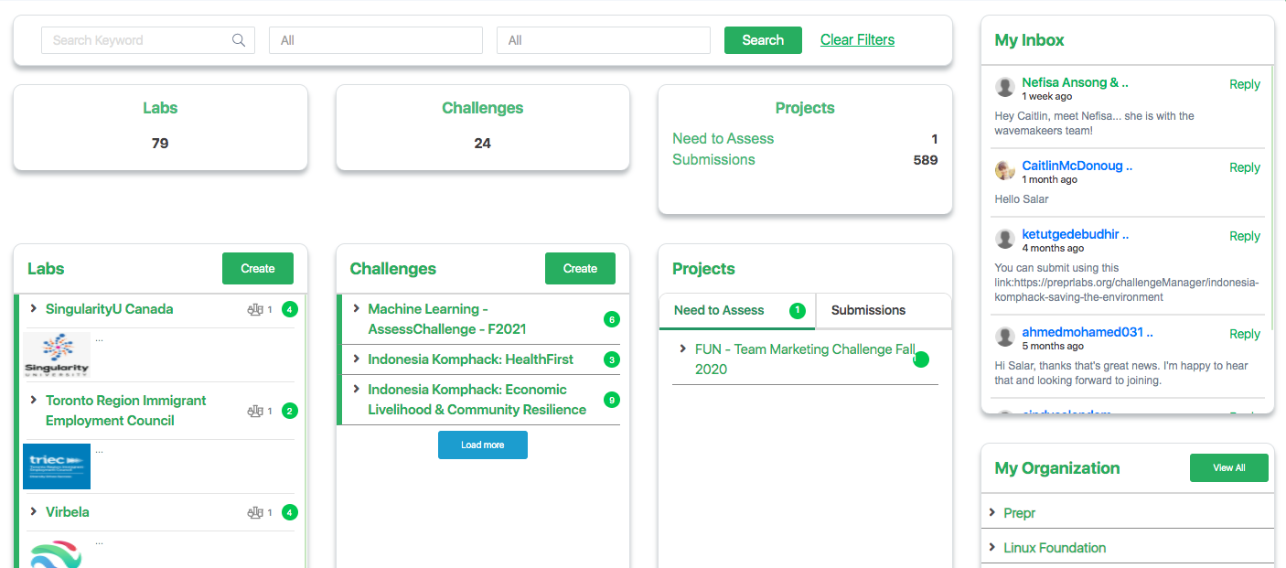
Task: Click inside the Search Keyword input field
Action: pos(137,39)
